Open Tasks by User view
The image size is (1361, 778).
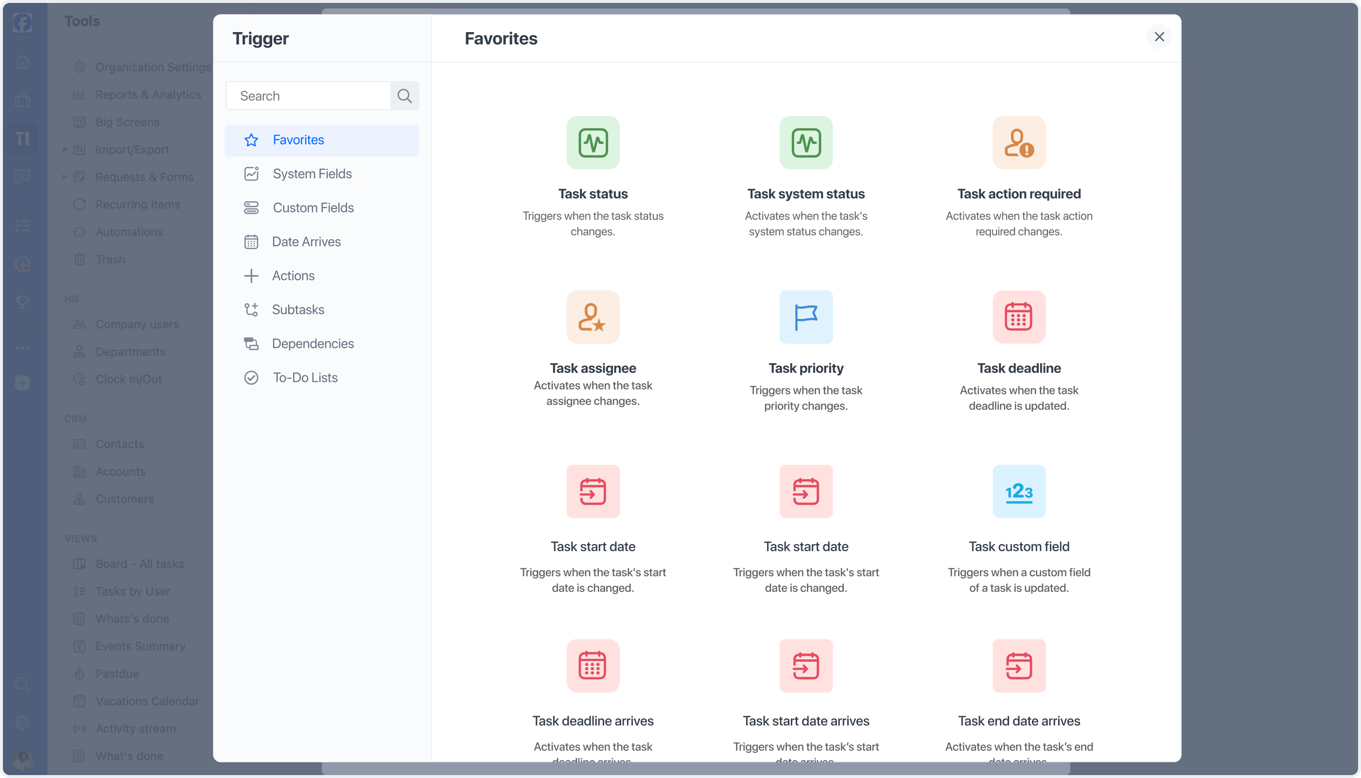click(x=122, y=591)
